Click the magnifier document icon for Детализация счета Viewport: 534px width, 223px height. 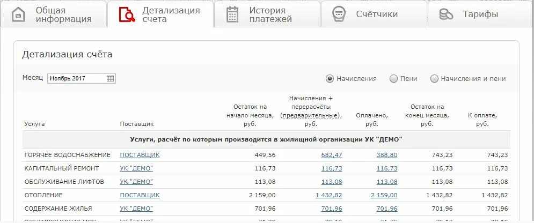pyautogui.click(x=127, y=14)
